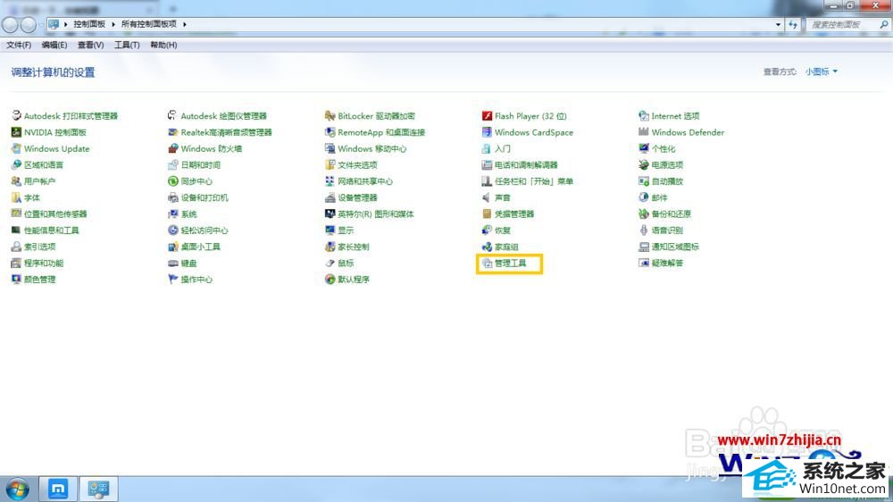Click the 电源选项 icon
This screenshot has height=502, width=893.
coord(644,164)
